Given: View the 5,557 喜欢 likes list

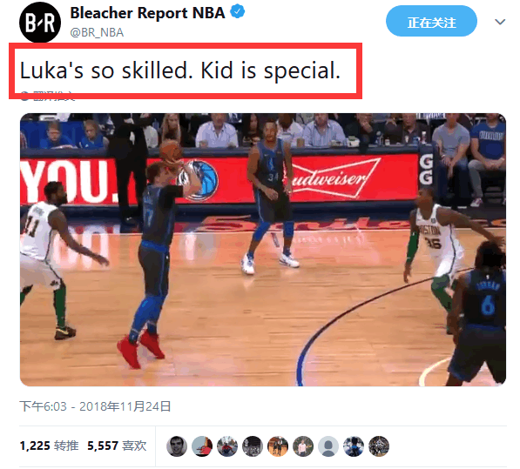Looking at the screenshot, I should 117,446.
